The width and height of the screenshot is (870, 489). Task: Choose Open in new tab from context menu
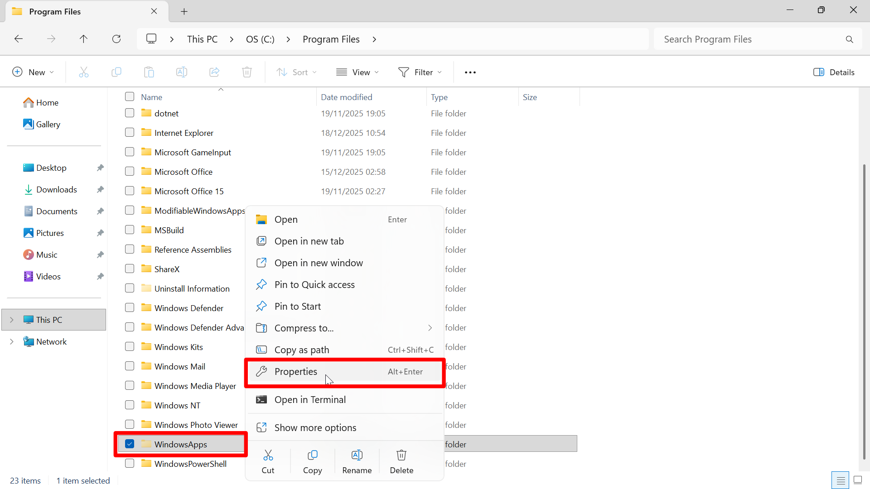(309, 241)
